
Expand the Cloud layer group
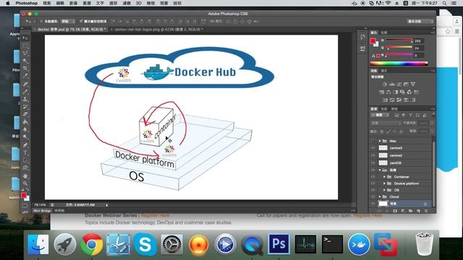[x=380, y=196]
